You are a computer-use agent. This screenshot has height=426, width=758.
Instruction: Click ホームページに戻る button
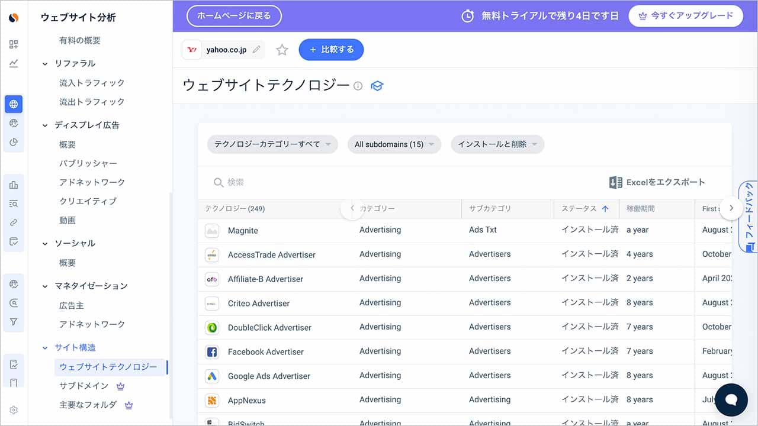click(x=234, y=16)
